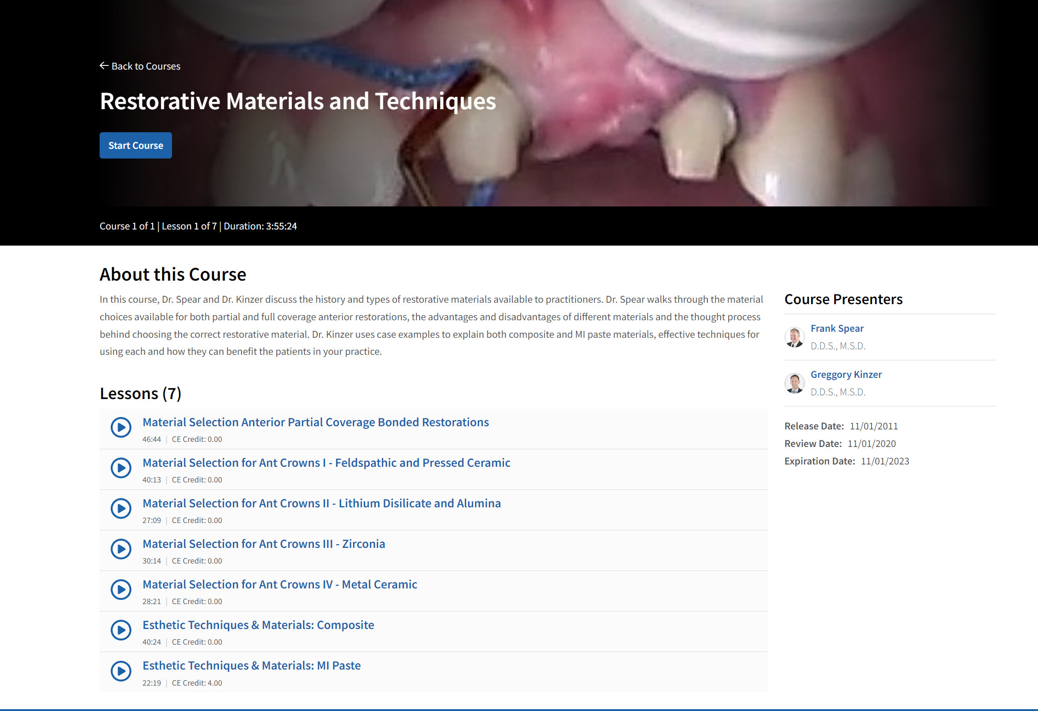Click the back arrow icon beside Back to Courses

(x=104, y=66)
